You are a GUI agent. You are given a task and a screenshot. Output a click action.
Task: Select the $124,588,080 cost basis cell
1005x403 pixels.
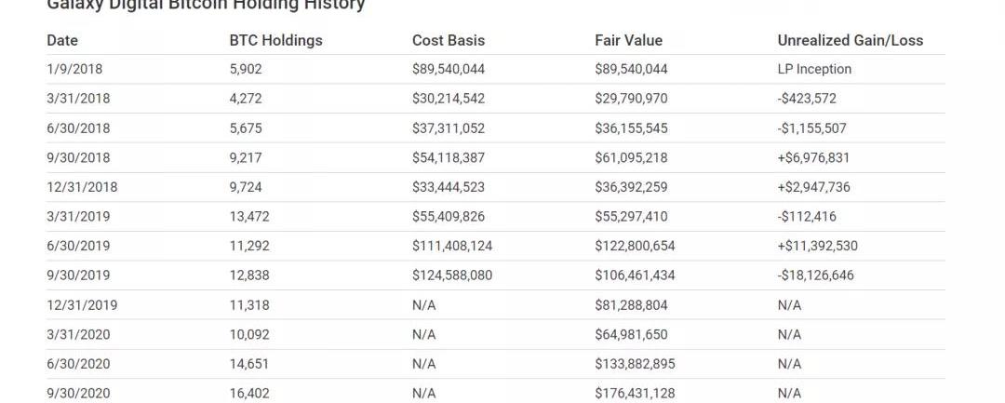(x=452, y=275)
